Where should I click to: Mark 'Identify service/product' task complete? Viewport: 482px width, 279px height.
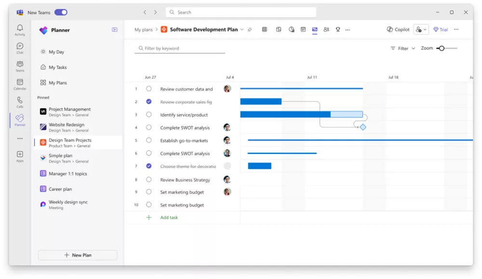tap(149, 115)
